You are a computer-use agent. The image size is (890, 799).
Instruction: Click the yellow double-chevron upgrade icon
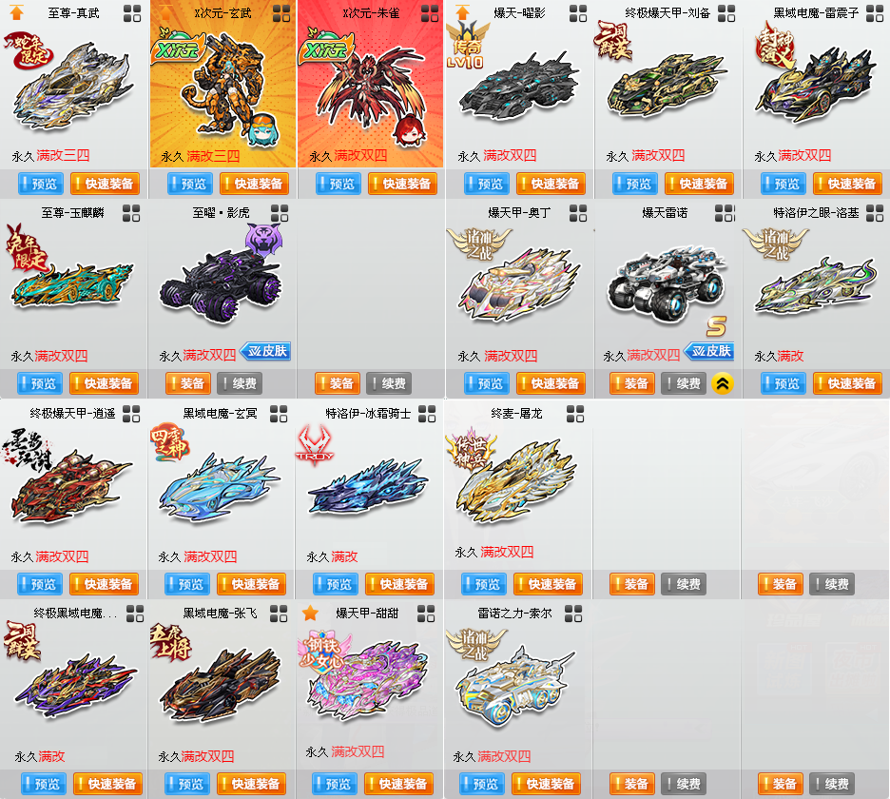pos(723,384)
